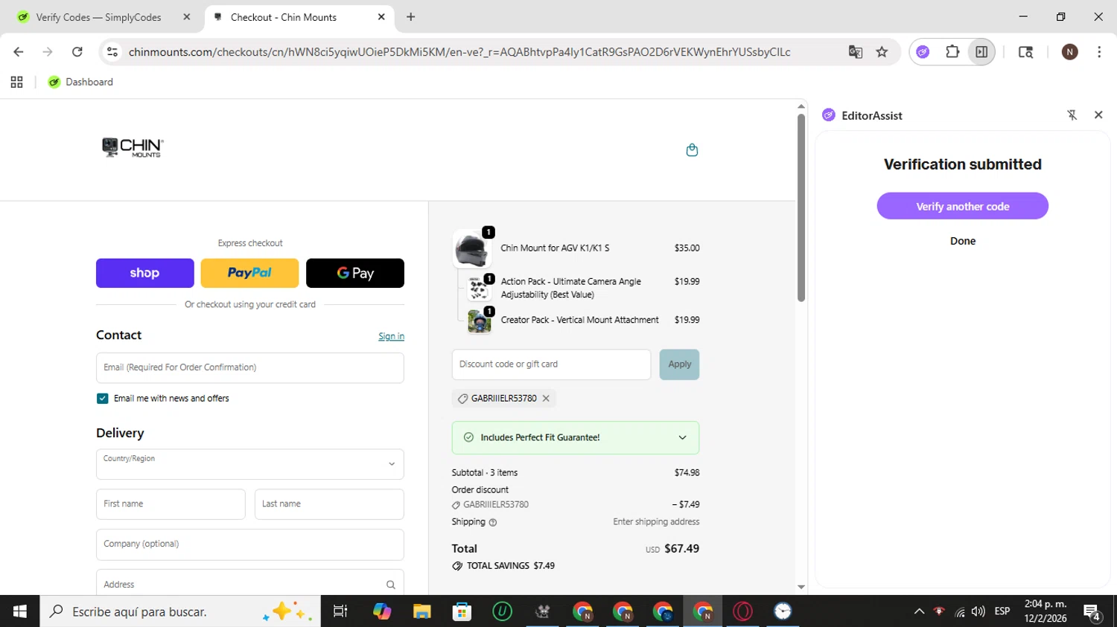This screenshot has width=1117, height=627.
Task: Click the ESP language indicator
Action: point(1002,611)
